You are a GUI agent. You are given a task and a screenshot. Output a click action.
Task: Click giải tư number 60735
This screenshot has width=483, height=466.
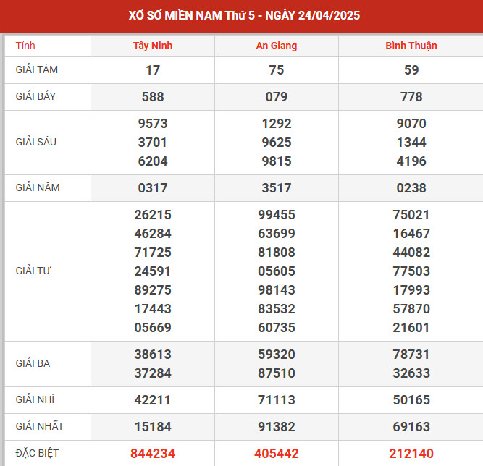pyautogui.click(x=277, y=328)
